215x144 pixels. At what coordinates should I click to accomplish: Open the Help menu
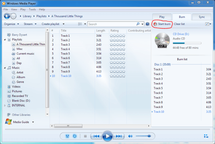[x=42, y=9]
